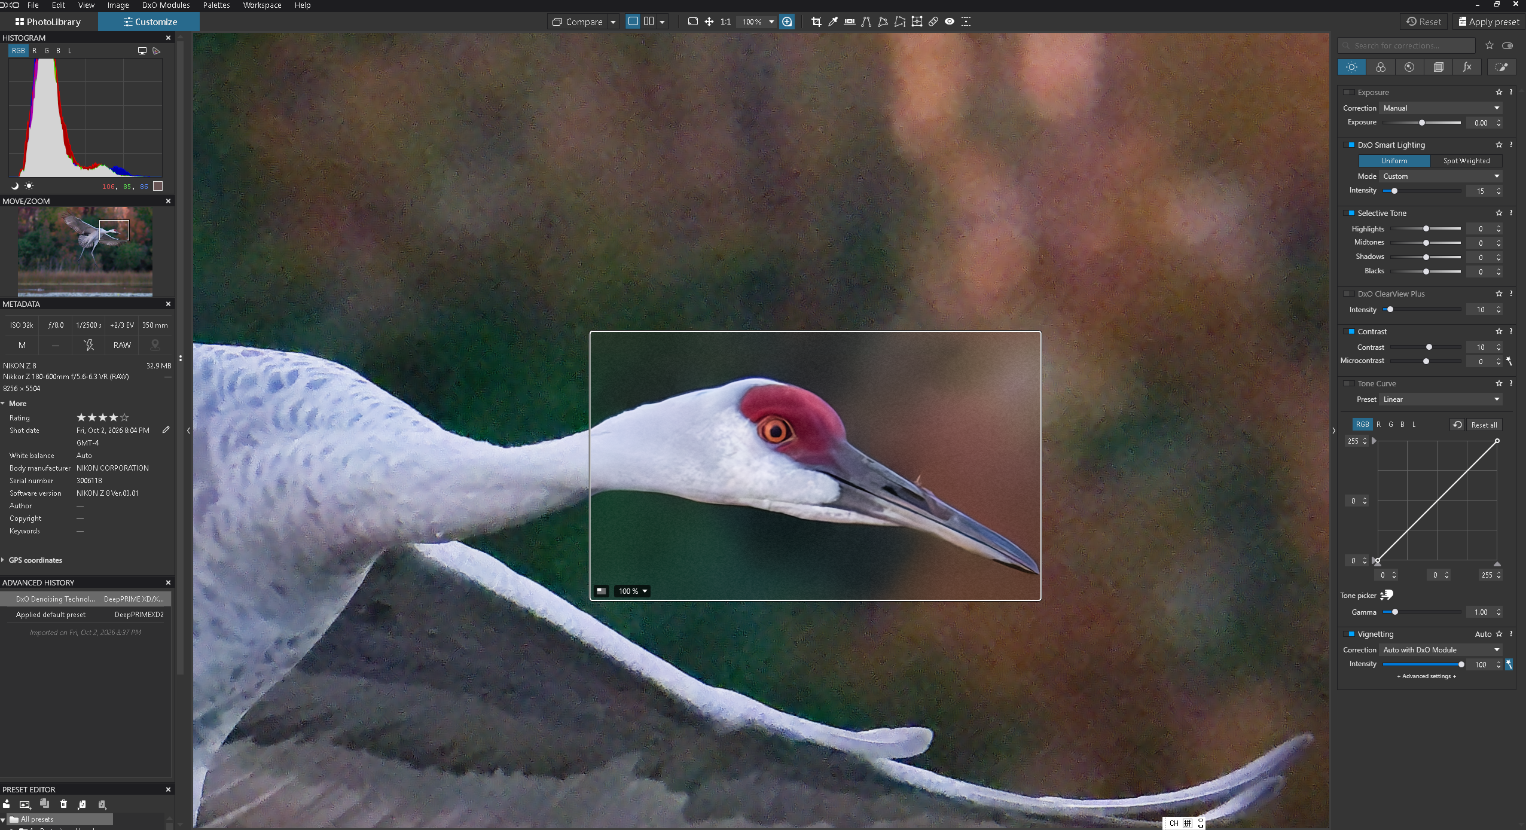This screenshot has height=830, width=1526.
Task: Enable the Exposure correction toggle
Action: [1349, 92]
